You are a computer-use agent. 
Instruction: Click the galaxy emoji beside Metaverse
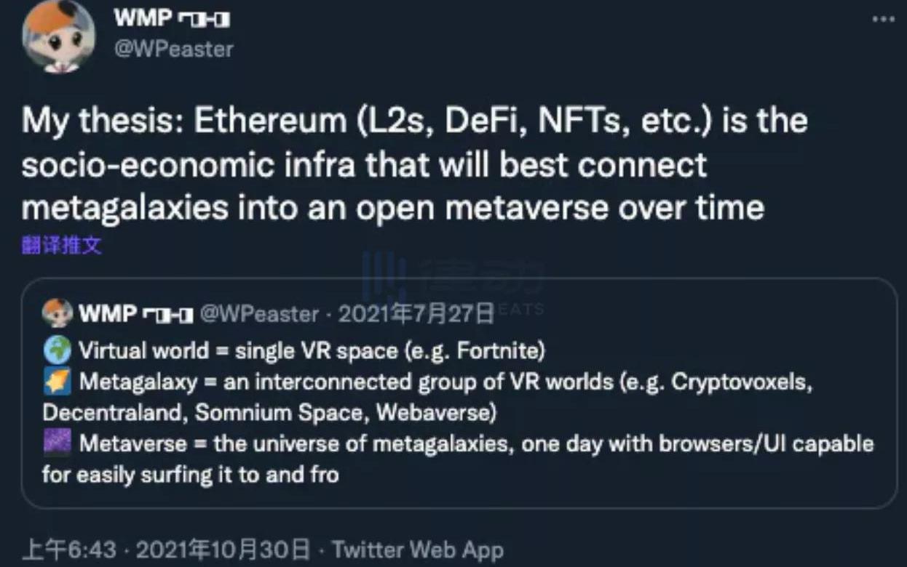(57, 443)
